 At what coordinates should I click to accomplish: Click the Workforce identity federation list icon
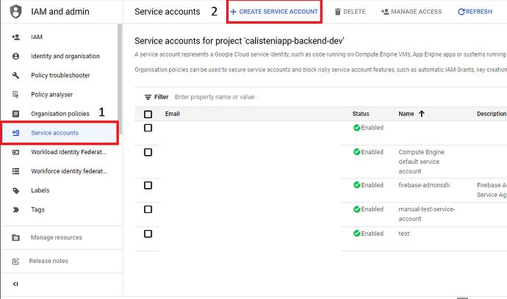click(x=15, y=171)
